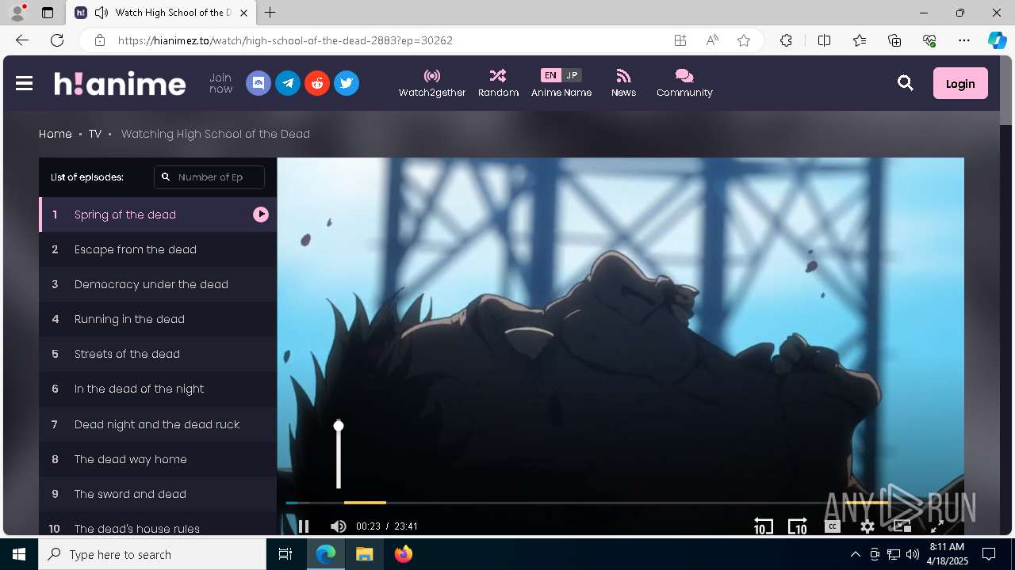Open Firefox from taskbar
1015x570 pixels.
[x=404, y=554]
